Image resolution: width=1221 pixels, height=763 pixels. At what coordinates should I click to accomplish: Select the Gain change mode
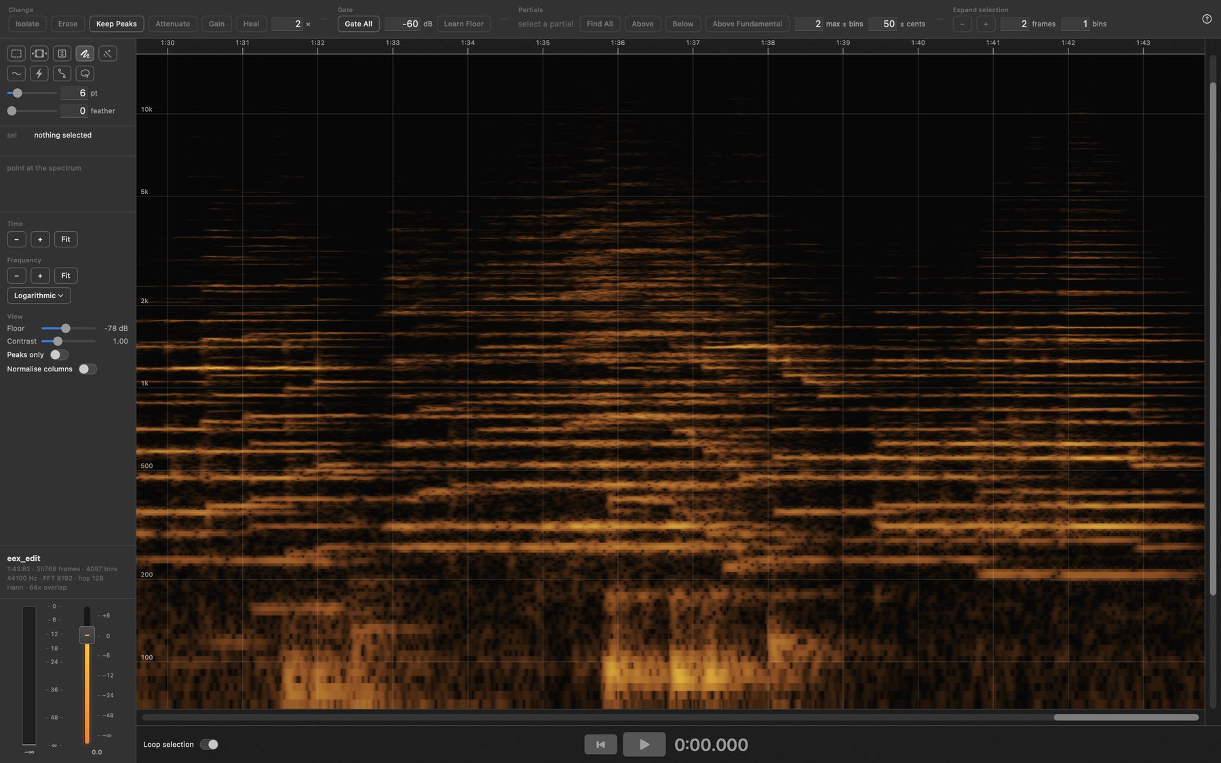tap(216, 24)
